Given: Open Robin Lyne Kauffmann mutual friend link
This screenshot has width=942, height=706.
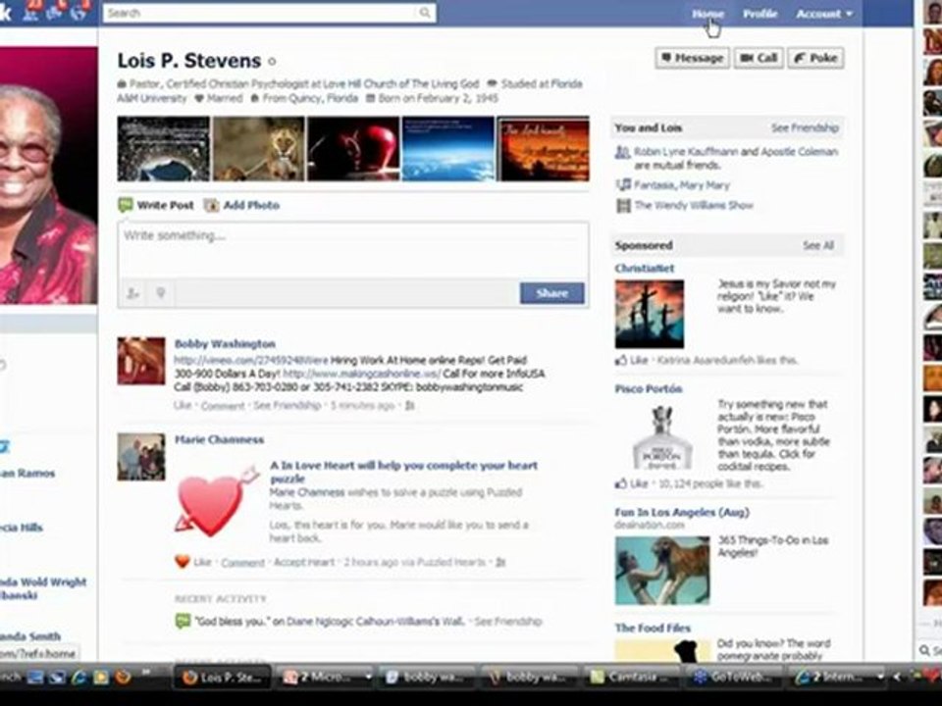Looking at the screenshot, I should click(x=686, y=152).
